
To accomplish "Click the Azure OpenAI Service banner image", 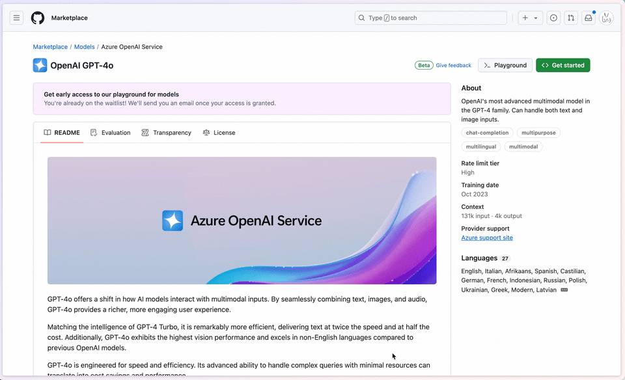I will 242,221.
